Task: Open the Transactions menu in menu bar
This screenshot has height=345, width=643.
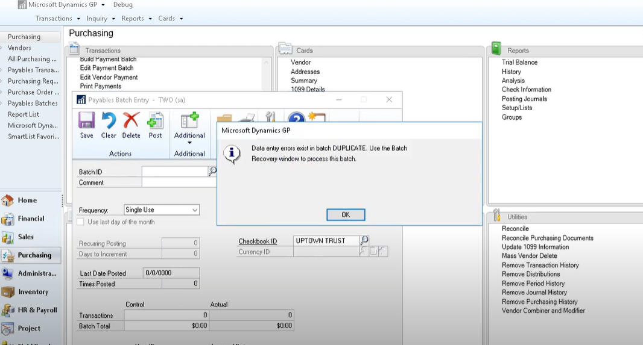Action: pos(58,19)
